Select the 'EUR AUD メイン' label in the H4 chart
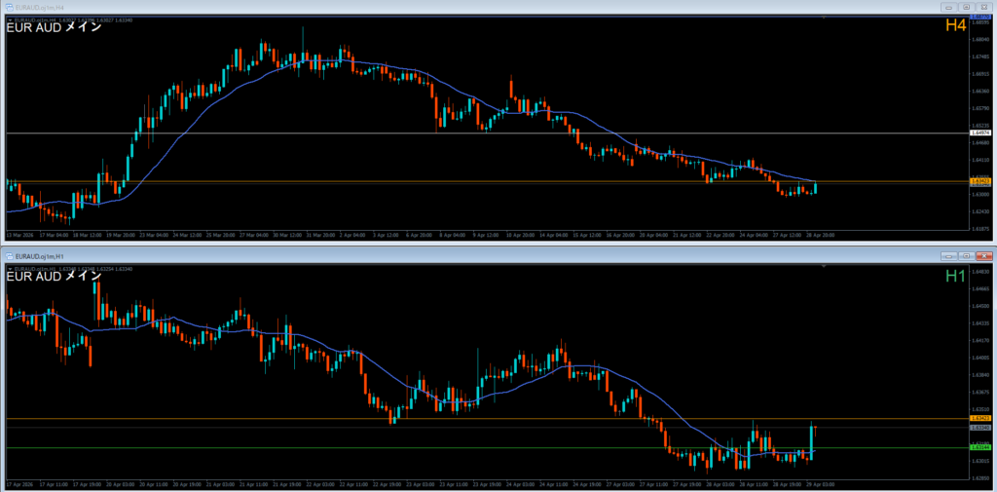997x492 pixels. [54, 27]
